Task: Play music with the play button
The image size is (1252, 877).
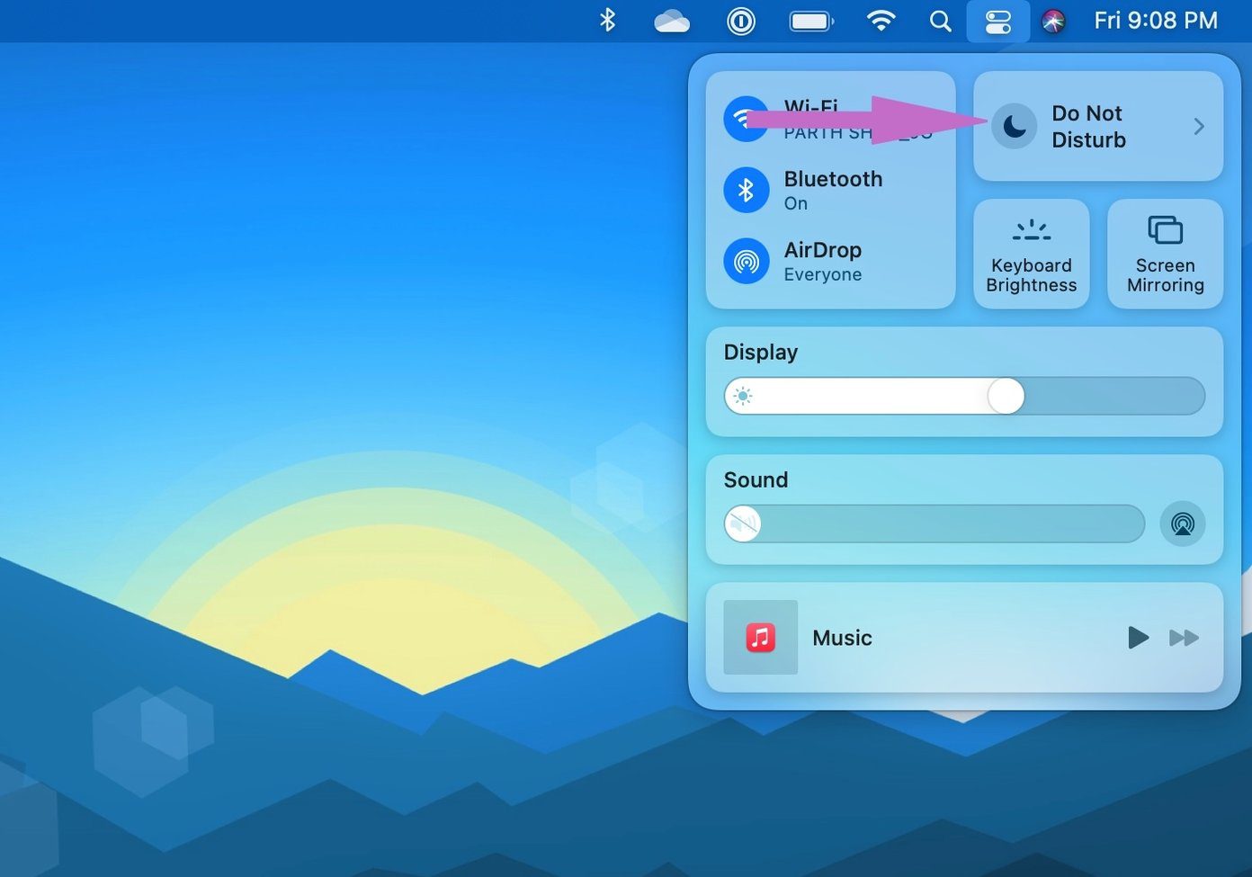Action: 1138,638
